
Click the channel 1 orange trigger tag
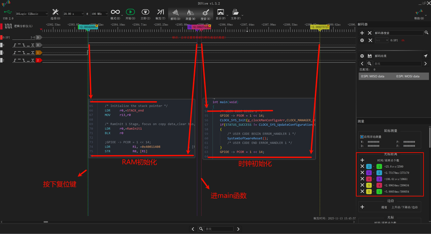tap(38, 53)
